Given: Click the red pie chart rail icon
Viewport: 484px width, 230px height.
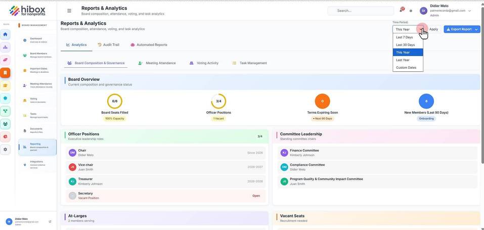Looking at the screenshot, I should tap(5, 136).
